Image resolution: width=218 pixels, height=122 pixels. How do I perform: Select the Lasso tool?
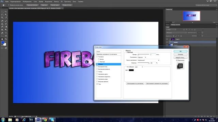click(2, 15)
